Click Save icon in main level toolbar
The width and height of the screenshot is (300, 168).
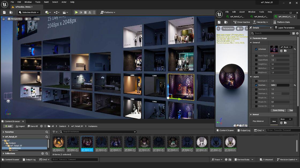pyautogui.click(x=4, y=12)
